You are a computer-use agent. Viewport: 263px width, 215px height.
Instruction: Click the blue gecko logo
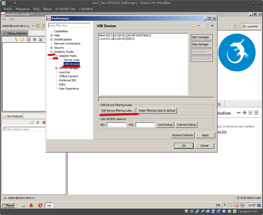click(237, 52)
